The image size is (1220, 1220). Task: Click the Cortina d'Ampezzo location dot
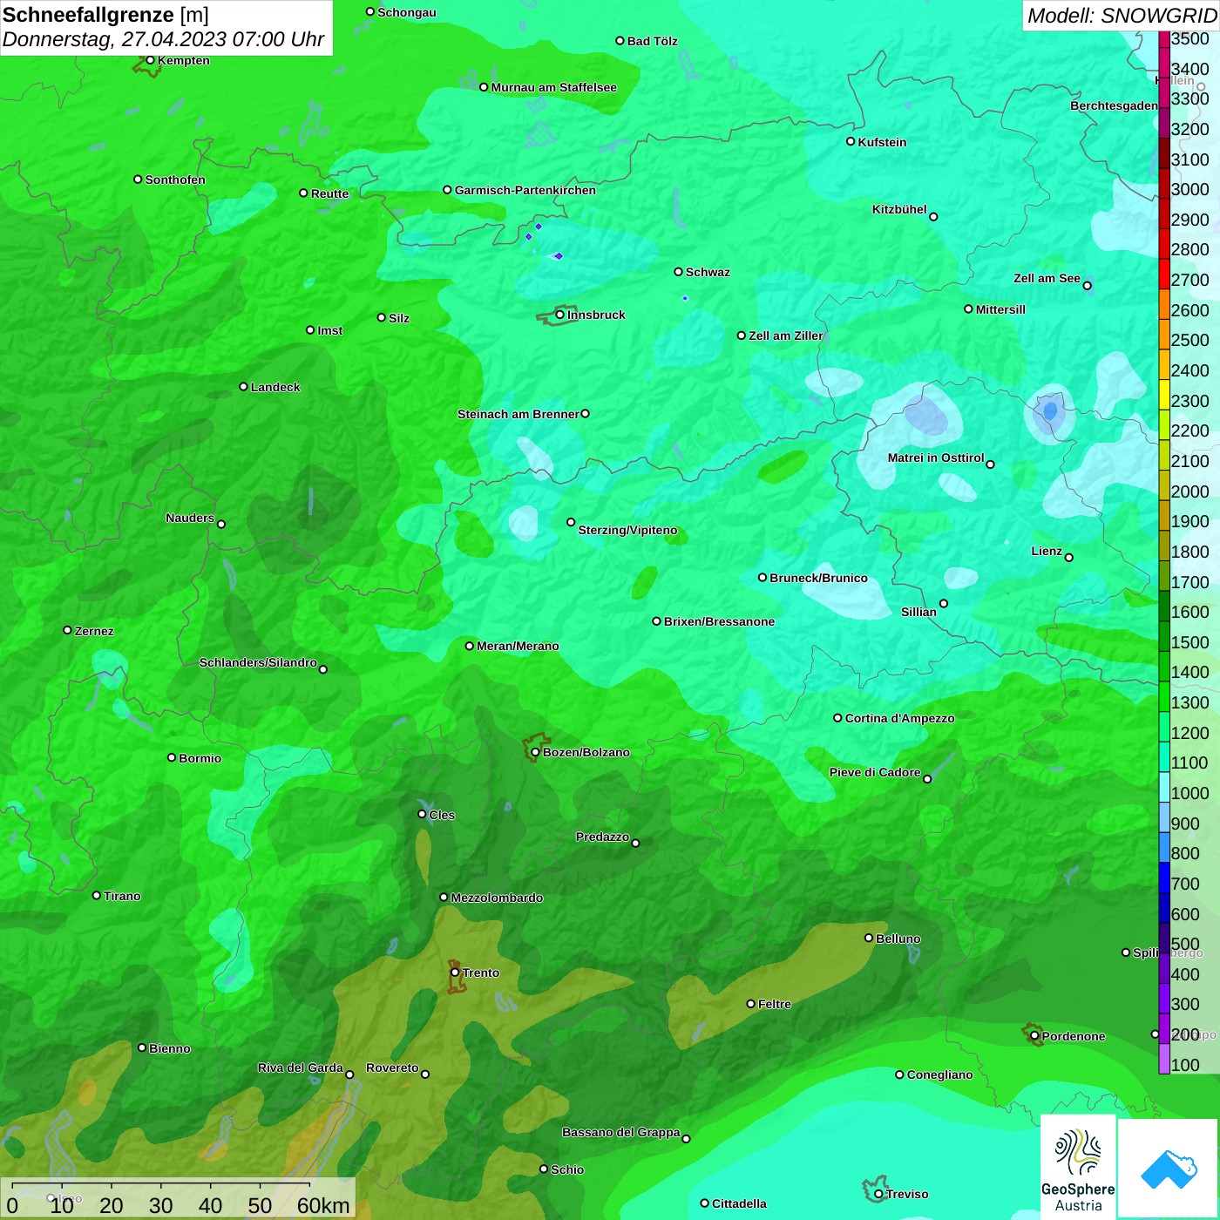pos(837,718)
